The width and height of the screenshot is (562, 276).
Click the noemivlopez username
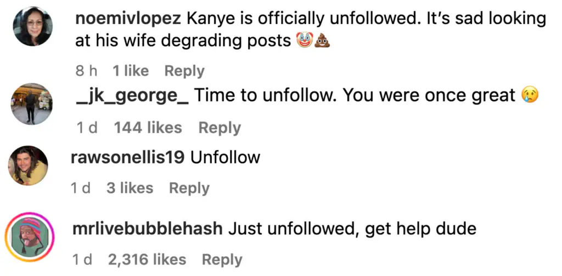[128, 19]
